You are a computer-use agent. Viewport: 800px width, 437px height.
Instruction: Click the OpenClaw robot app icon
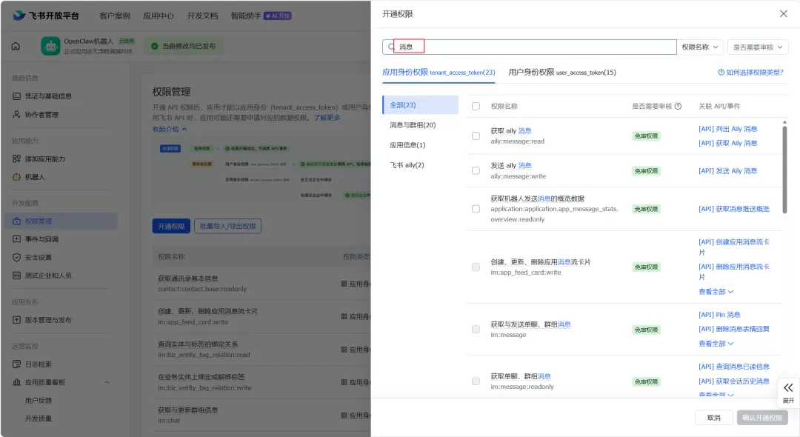[50, 46]
